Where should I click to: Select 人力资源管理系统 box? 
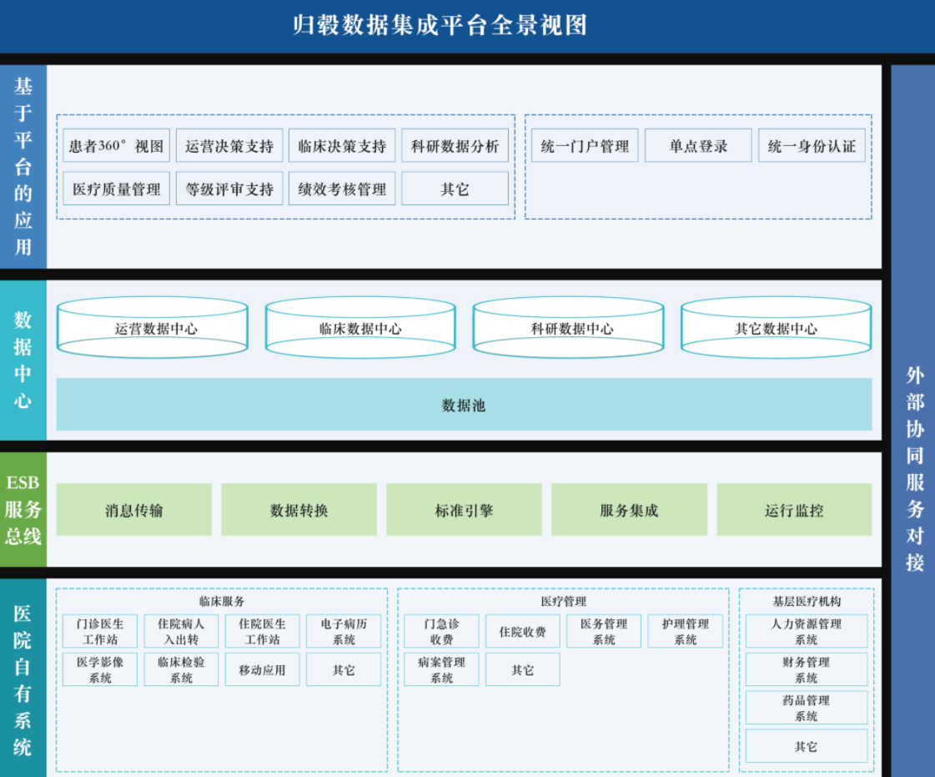pyautogui.click(x=807, y=632)
